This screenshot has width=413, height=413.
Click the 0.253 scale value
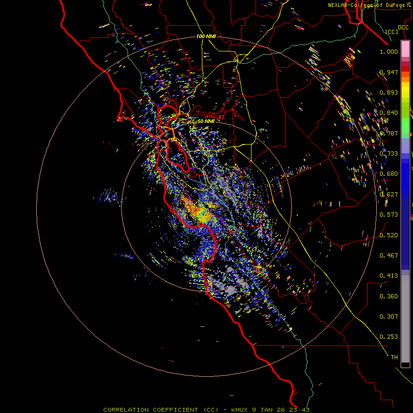click(389, 337)
